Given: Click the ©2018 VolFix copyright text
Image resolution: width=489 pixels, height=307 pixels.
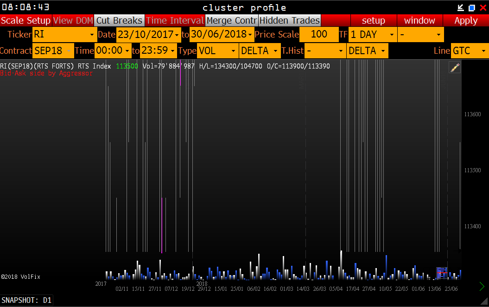Looking at the screenshot, I should [20, 277].
